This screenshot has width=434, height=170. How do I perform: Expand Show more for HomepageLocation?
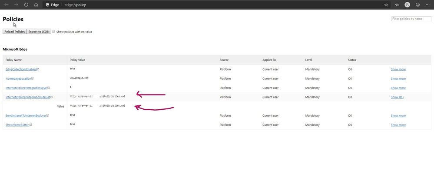398,78
